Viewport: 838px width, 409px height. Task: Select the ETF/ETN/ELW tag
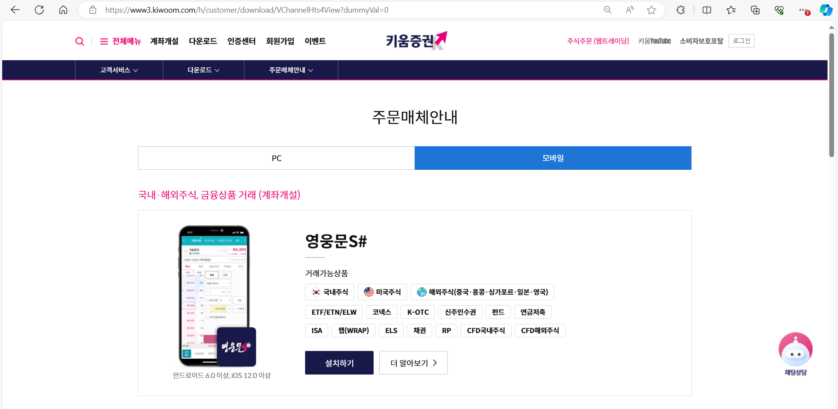click(x=334, y=312)
